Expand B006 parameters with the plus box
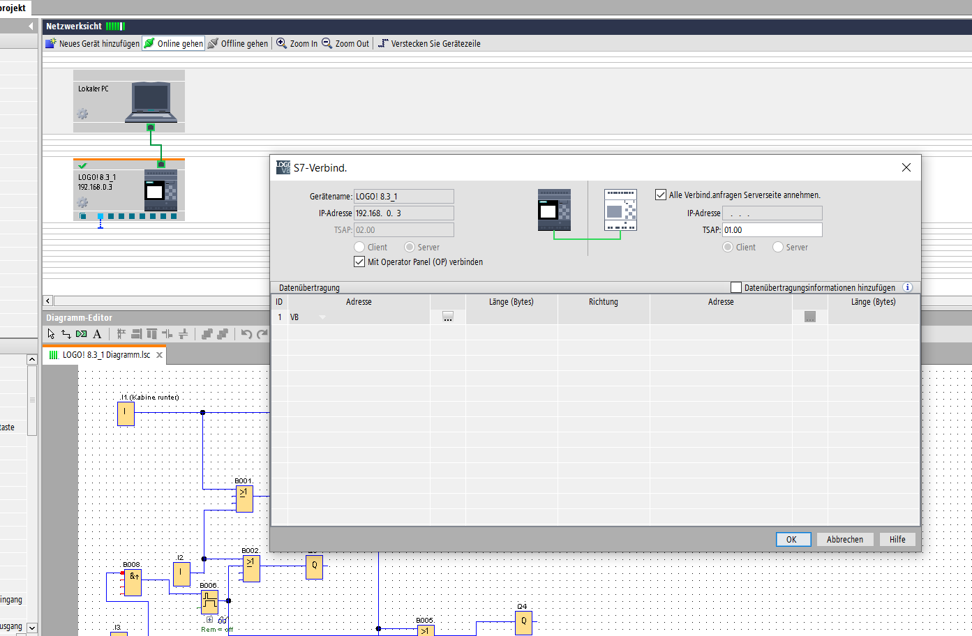 coord(209,619)
